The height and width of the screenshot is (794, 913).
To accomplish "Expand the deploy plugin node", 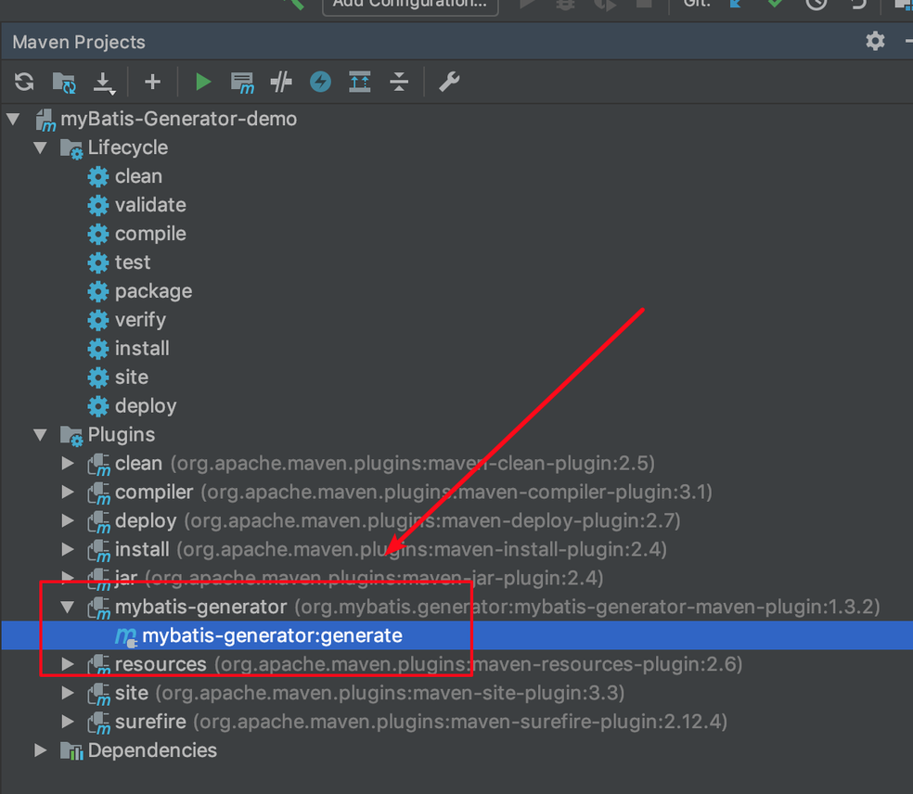I will point(68,520).
